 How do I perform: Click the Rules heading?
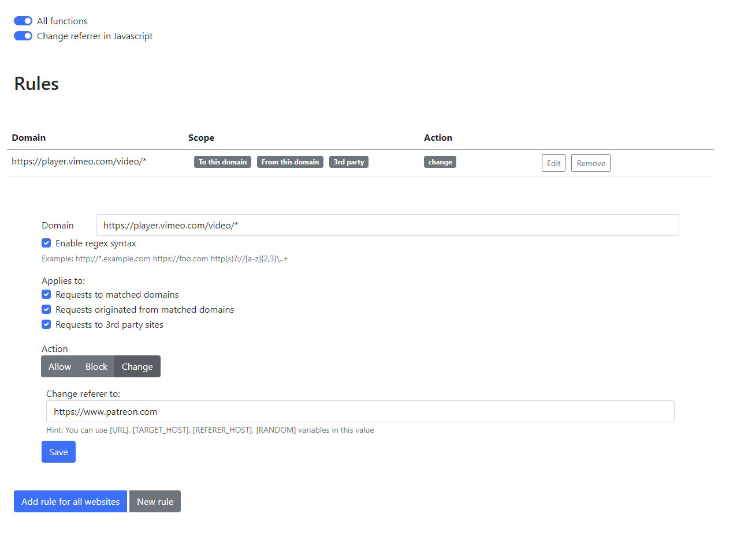click(x=36, y=84)
